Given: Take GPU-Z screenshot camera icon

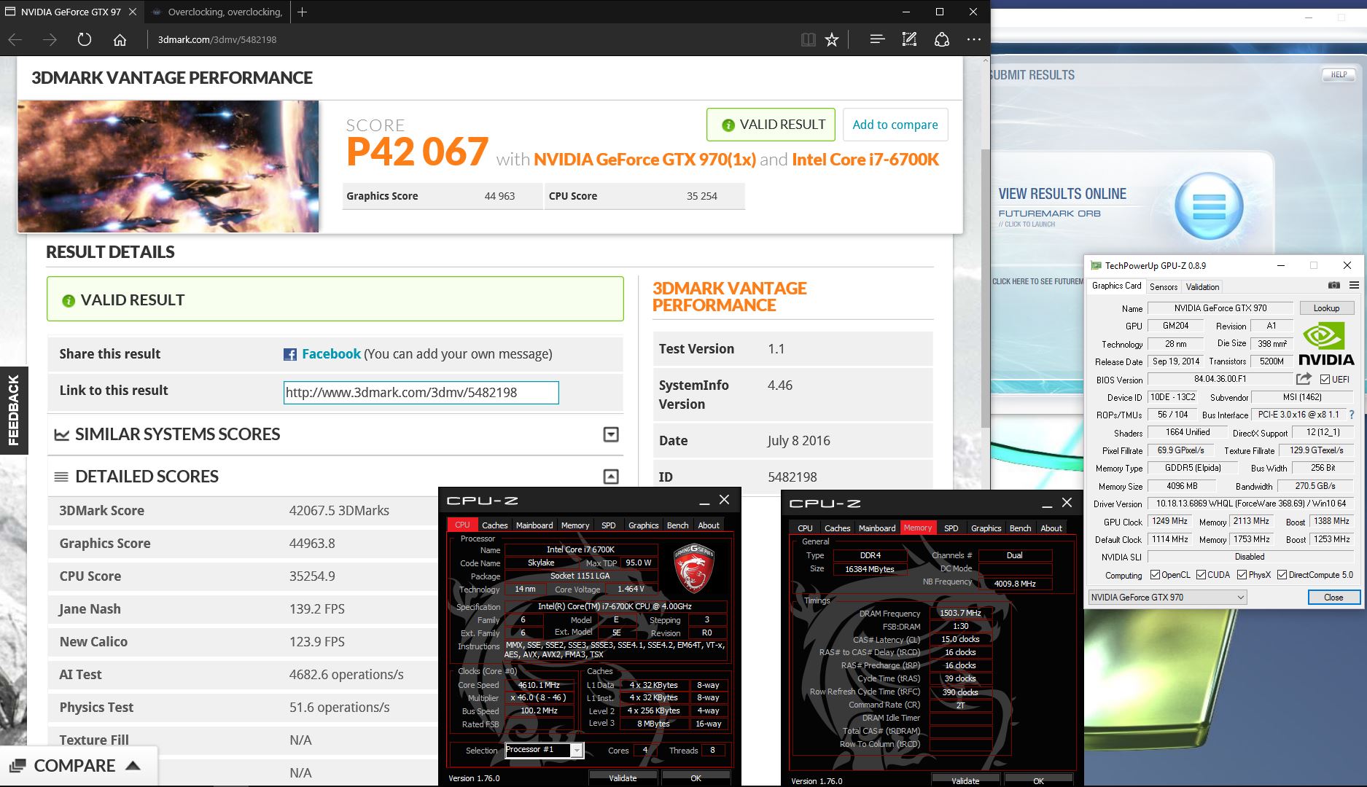Looking at the screenshot, I should [x=1333, y=285].
